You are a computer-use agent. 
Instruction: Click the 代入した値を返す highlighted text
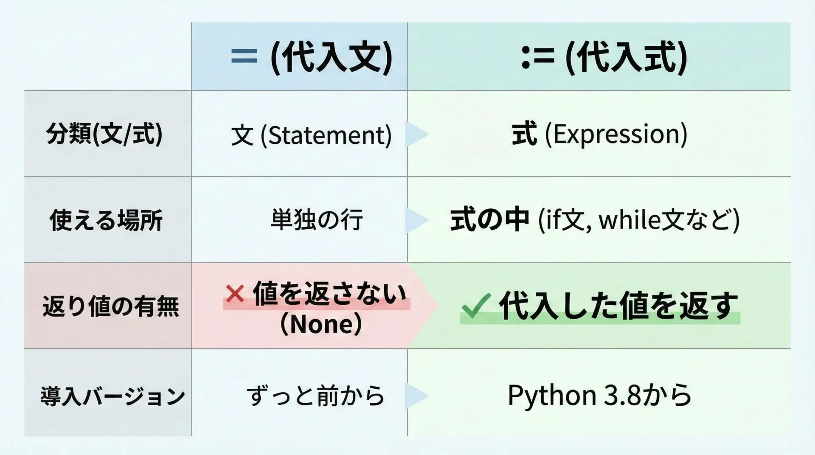coord(618,306)
